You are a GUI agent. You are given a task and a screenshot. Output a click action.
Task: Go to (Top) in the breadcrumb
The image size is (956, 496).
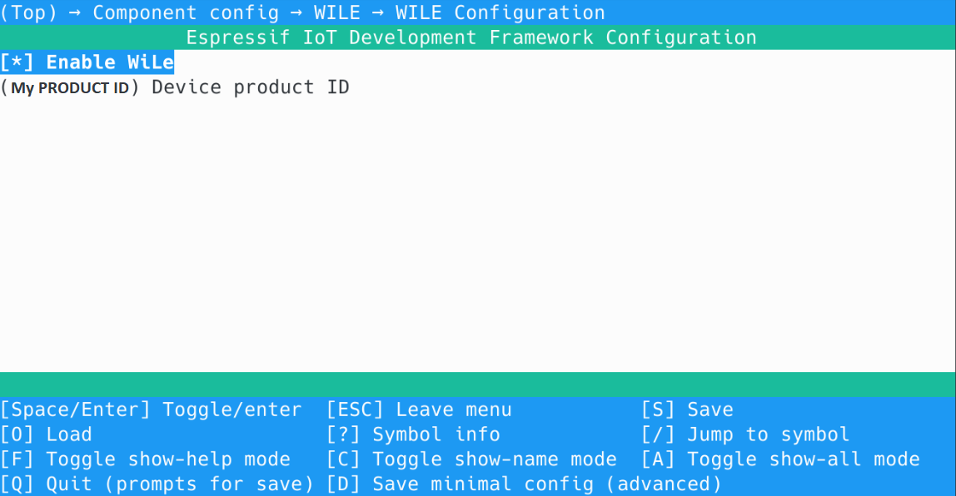point(28,13)
